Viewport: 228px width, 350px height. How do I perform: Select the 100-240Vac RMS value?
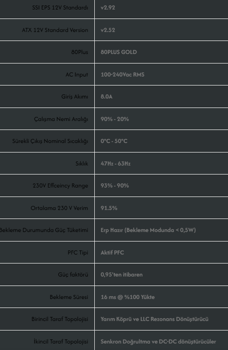[122, 74]
